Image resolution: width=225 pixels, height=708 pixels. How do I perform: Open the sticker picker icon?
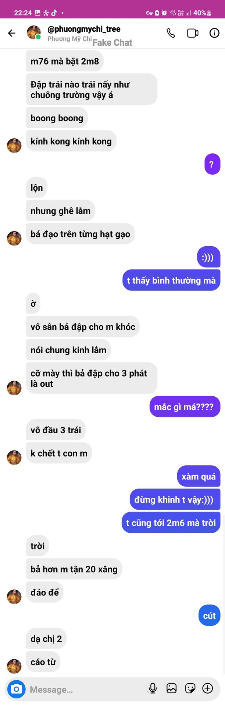[190, 688]
